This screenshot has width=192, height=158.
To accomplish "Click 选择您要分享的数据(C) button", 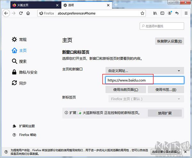I will (166, 152).
